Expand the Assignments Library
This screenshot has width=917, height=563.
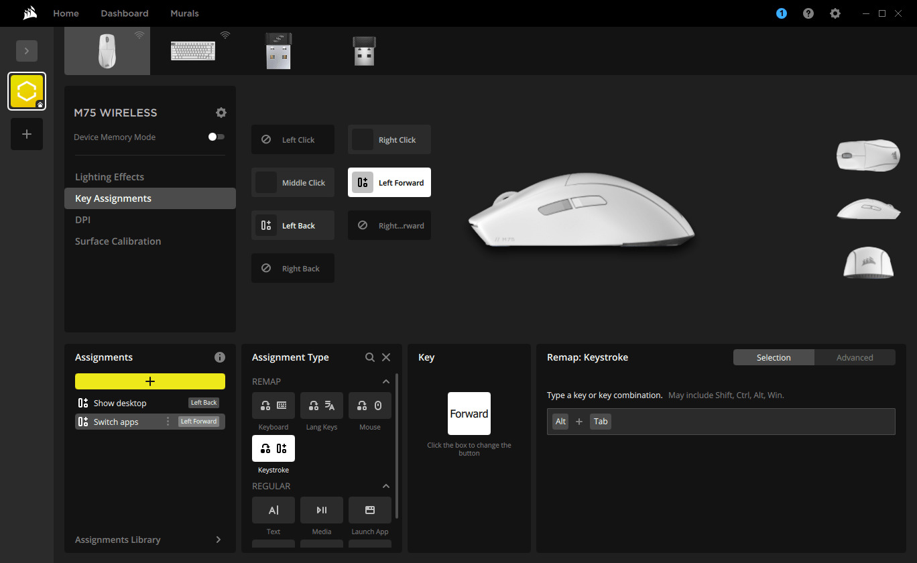150,540
